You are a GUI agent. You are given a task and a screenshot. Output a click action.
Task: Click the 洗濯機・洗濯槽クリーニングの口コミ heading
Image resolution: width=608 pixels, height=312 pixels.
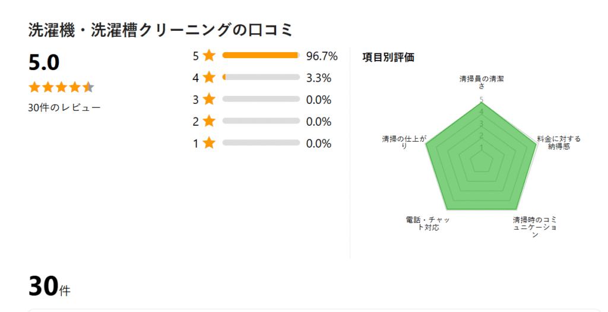(x=161, y=30)
